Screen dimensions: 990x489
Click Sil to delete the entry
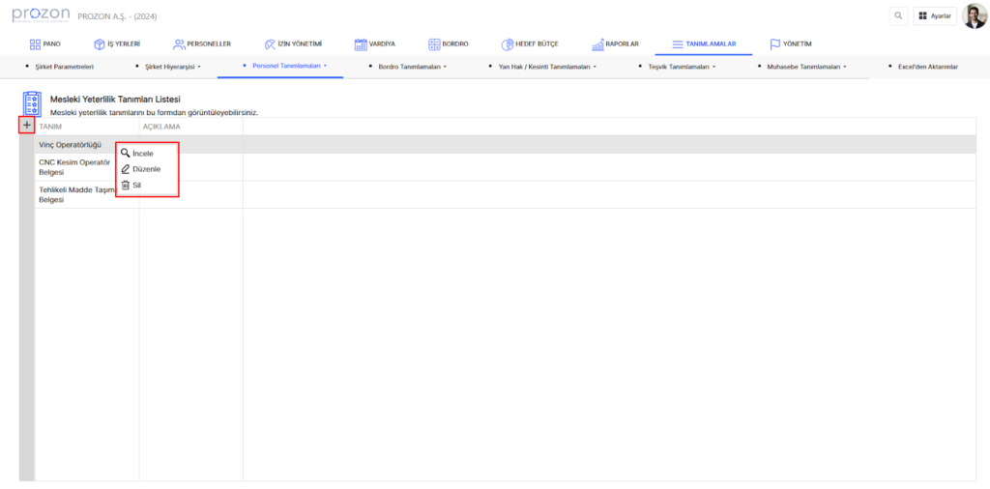tap(136, 185)
